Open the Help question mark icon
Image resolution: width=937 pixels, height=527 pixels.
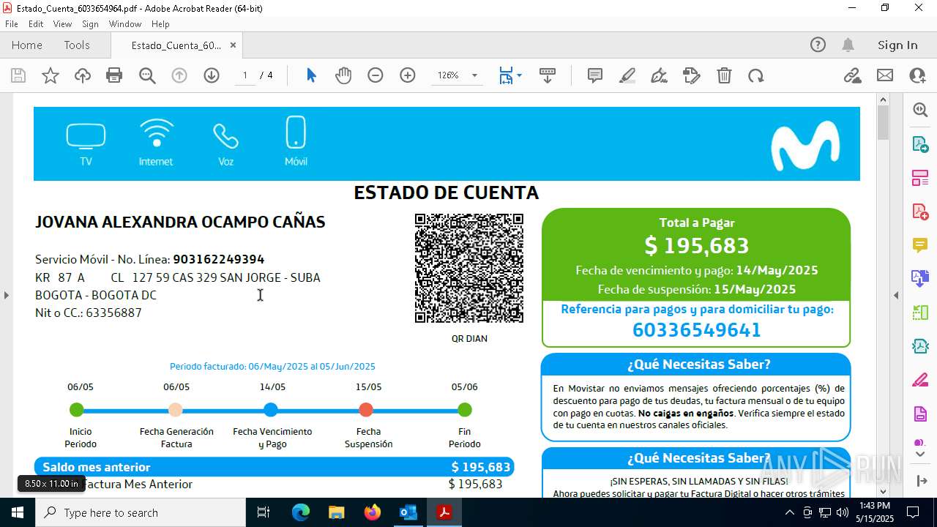tap(818, 45)
